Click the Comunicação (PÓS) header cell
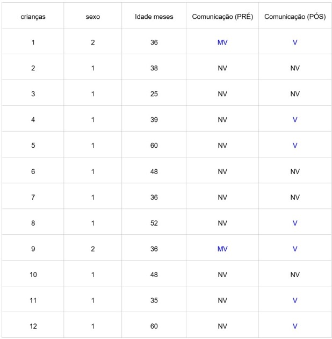The height and width of the screenshot is (339, 332). coord(295,17)
